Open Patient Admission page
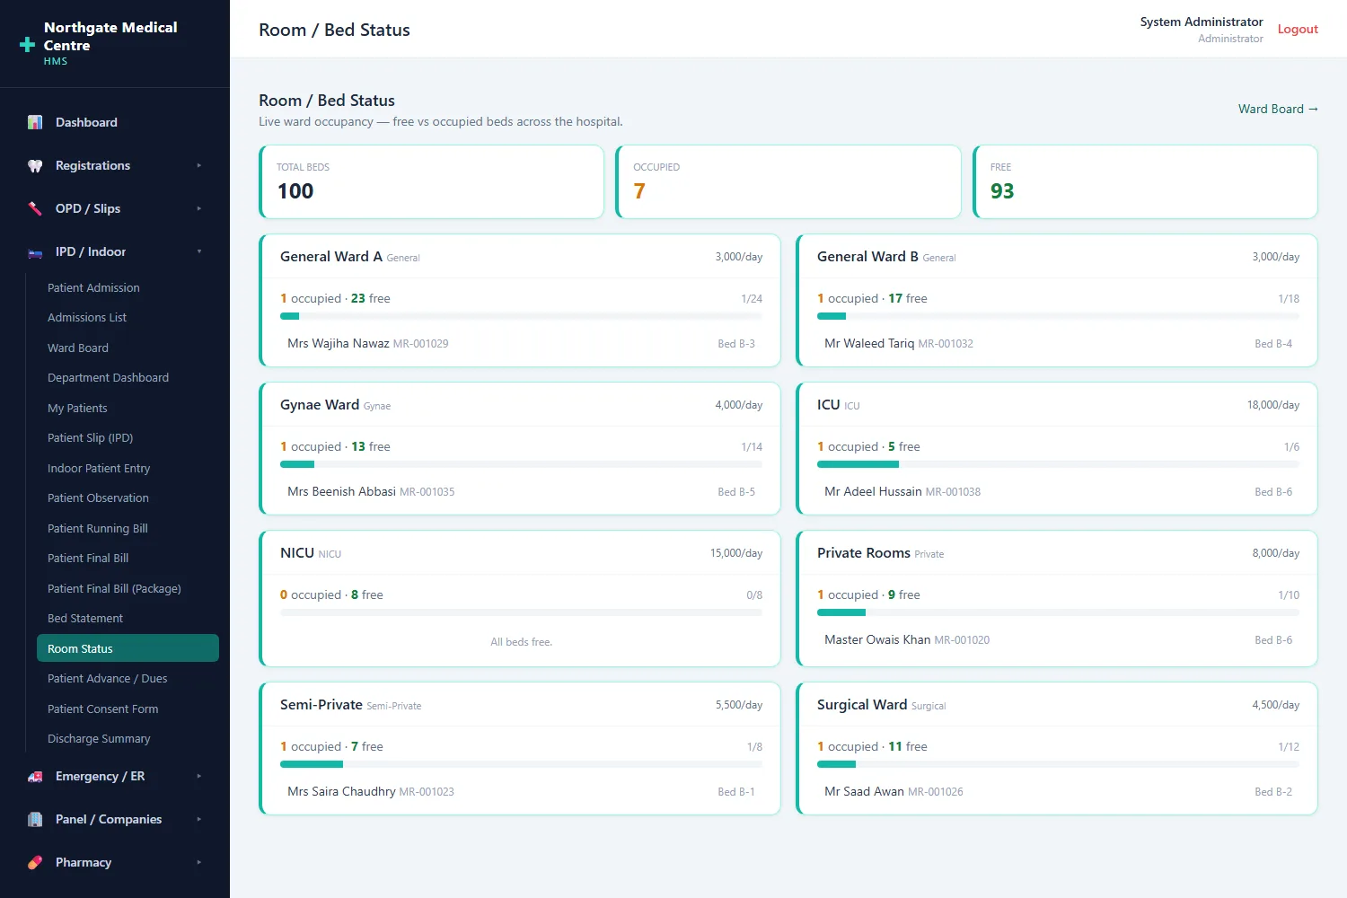This screenshot has width=1347, height=898. [128, 287]
